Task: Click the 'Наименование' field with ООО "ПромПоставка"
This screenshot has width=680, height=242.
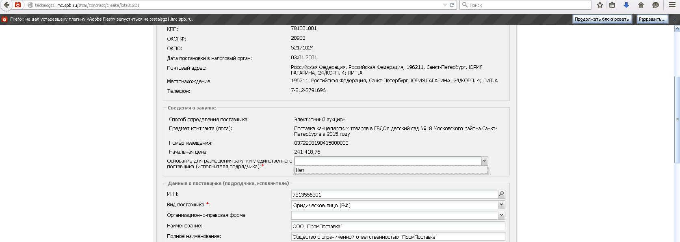Action: [398, 226]
